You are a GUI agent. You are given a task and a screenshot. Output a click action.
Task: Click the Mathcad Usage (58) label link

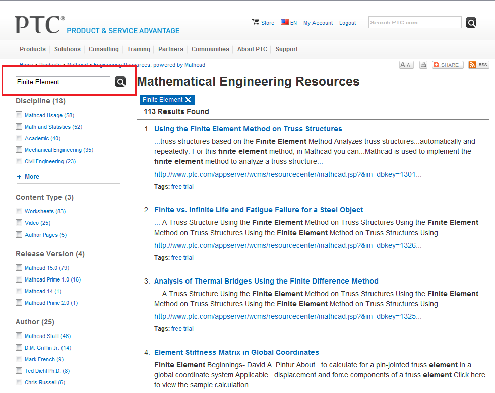tap(49, 115)
